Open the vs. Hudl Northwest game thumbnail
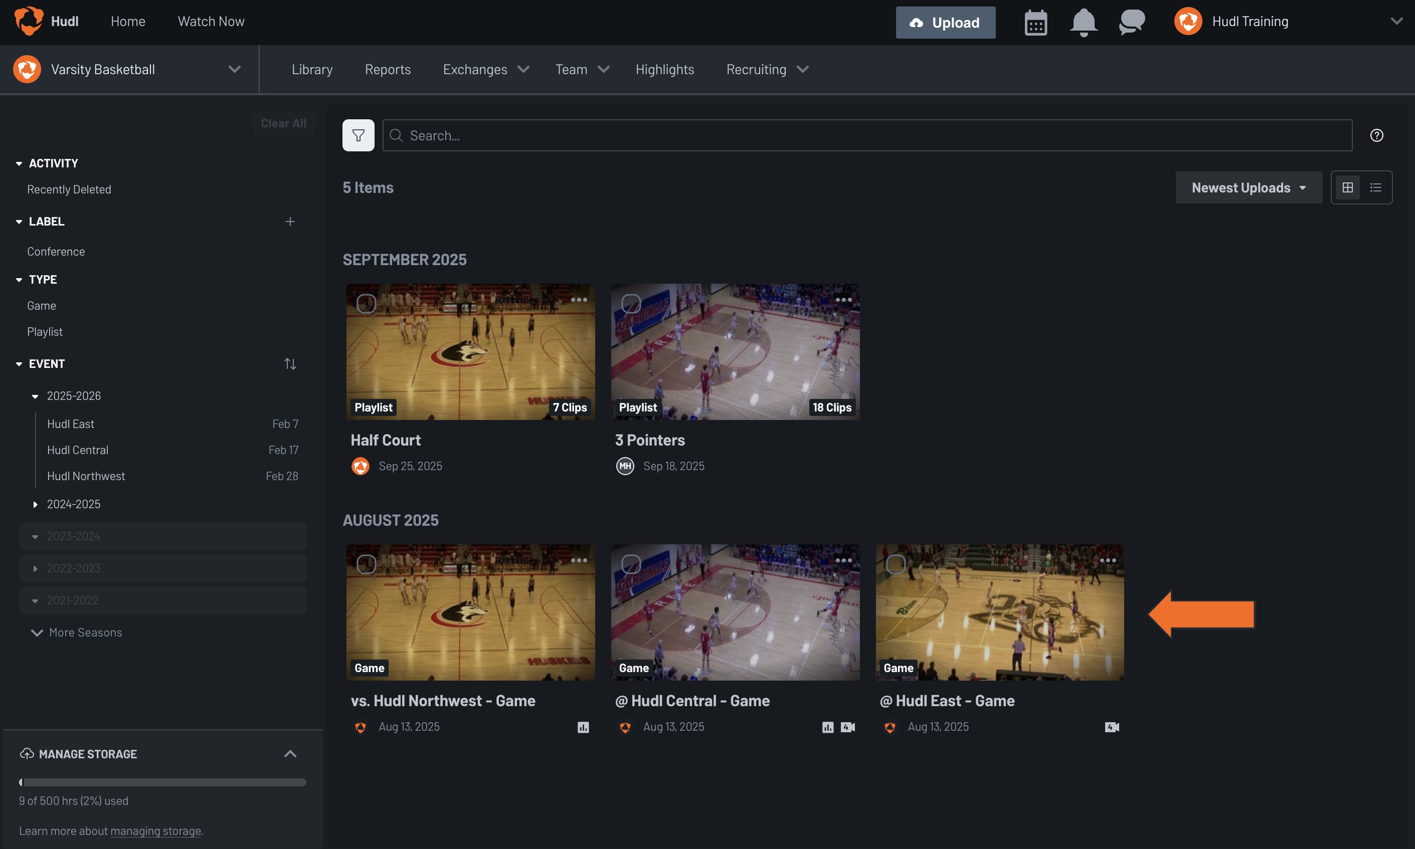Image resolution: width=1415 pixels, height=849 pixels. [x=469, y=612]
